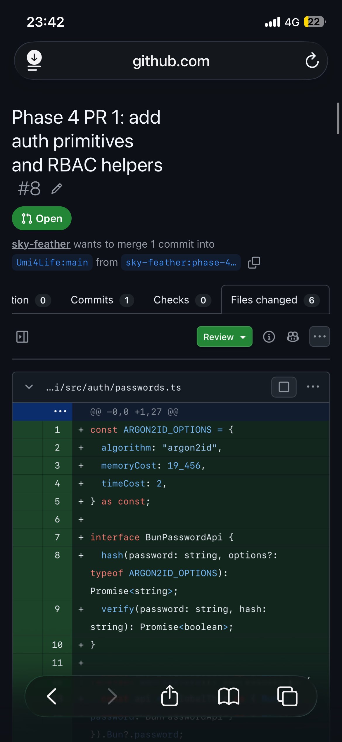The width and height of the screenshot is (342, 742).
Task: Mark passwords.ts as viewed checkbox
Action: tap(284, 387)
